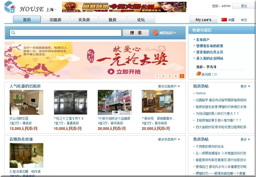Switch to the 出租房 tab
Viewport: 256px width, 177px height.
56,20
